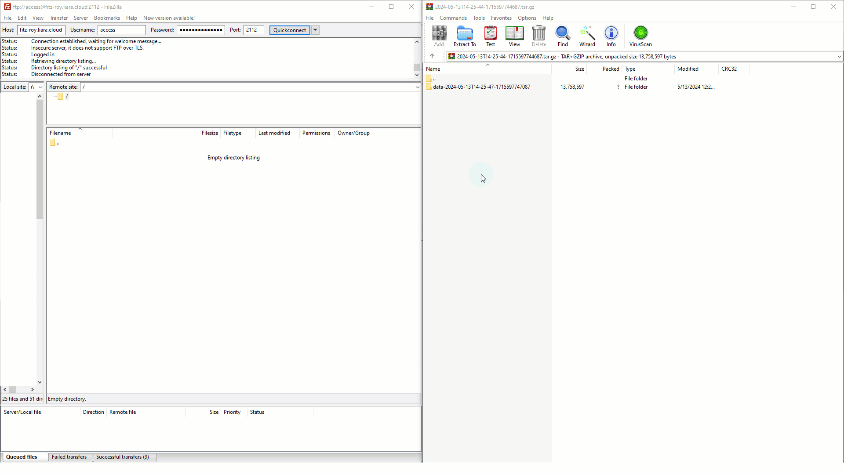Screen dimensions: 844x474
Task: Click the Extract To icon
Action: pos(465,36)
